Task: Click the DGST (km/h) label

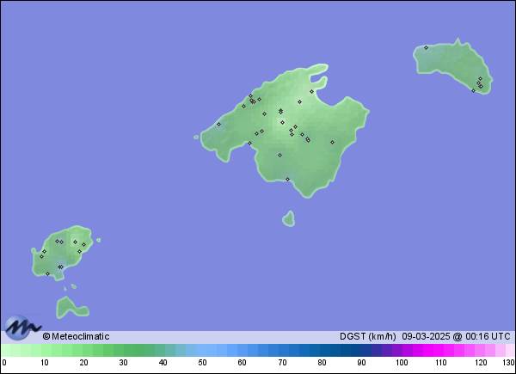Action: tap(367, 336)
